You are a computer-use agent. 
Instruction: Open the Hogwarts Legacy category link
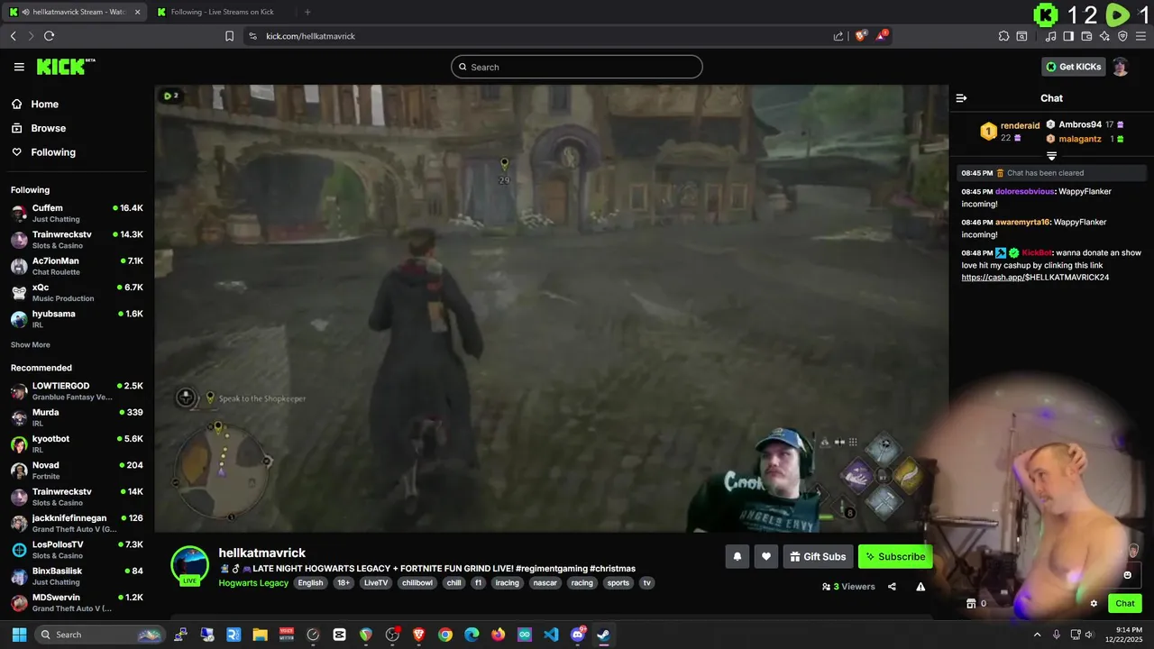(x=253, y=583)
